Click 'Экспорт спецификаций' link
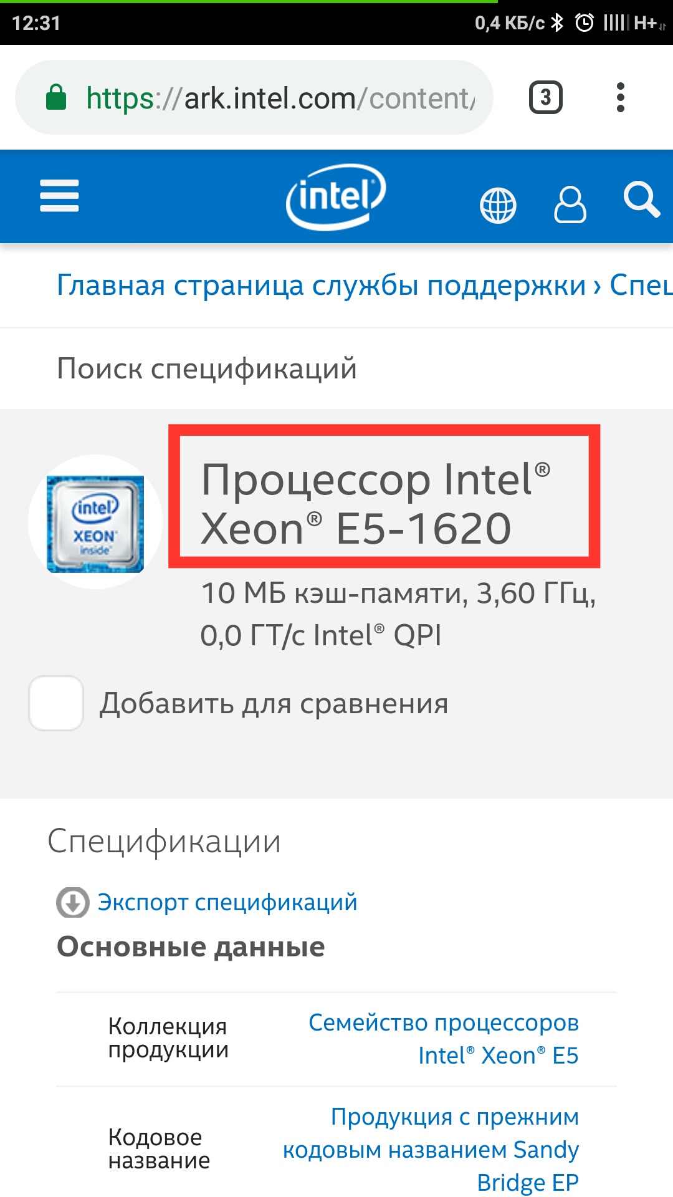The width and height of the screenshot is (673, 1197). [x=227, y=902]
